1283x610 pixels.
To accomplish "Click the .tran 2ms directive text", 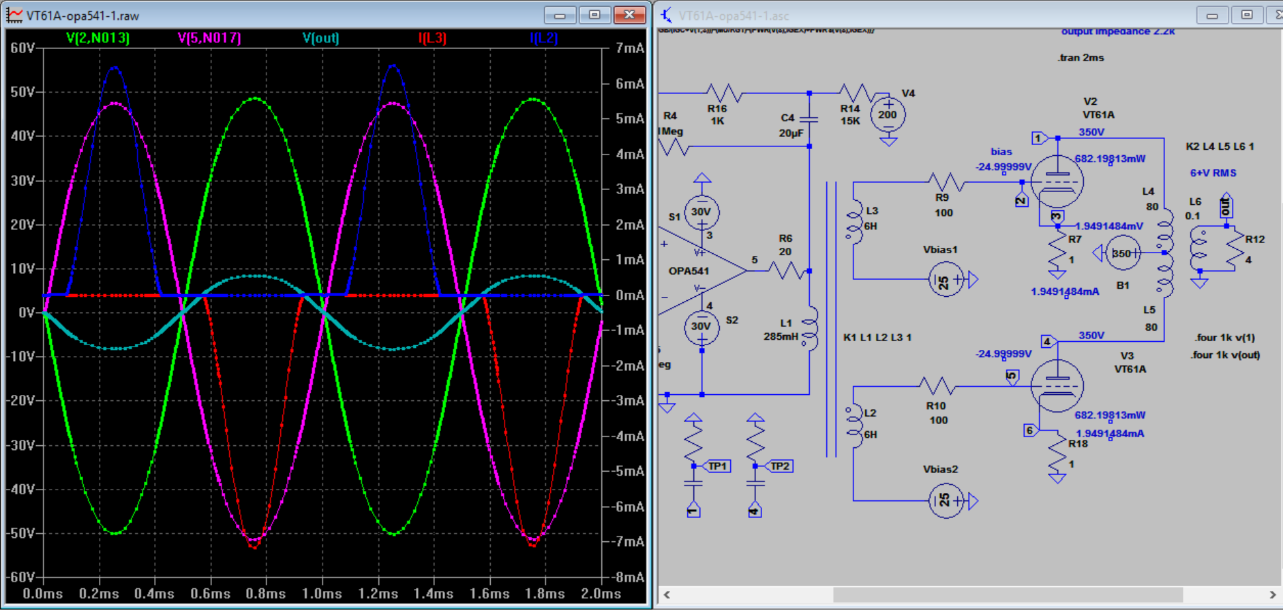I will [x=1081, y=58].
